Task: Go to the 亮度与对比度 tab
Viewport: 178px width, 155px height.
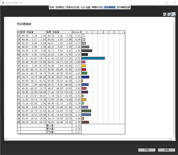Action: coord(73,7)
